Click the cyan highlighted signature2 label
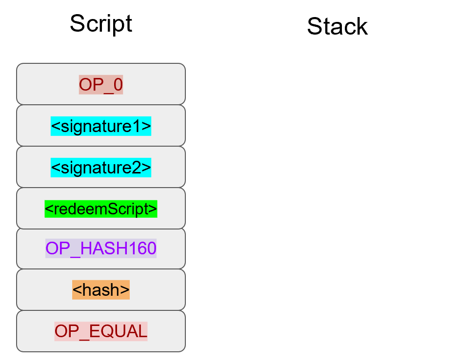 101,168
